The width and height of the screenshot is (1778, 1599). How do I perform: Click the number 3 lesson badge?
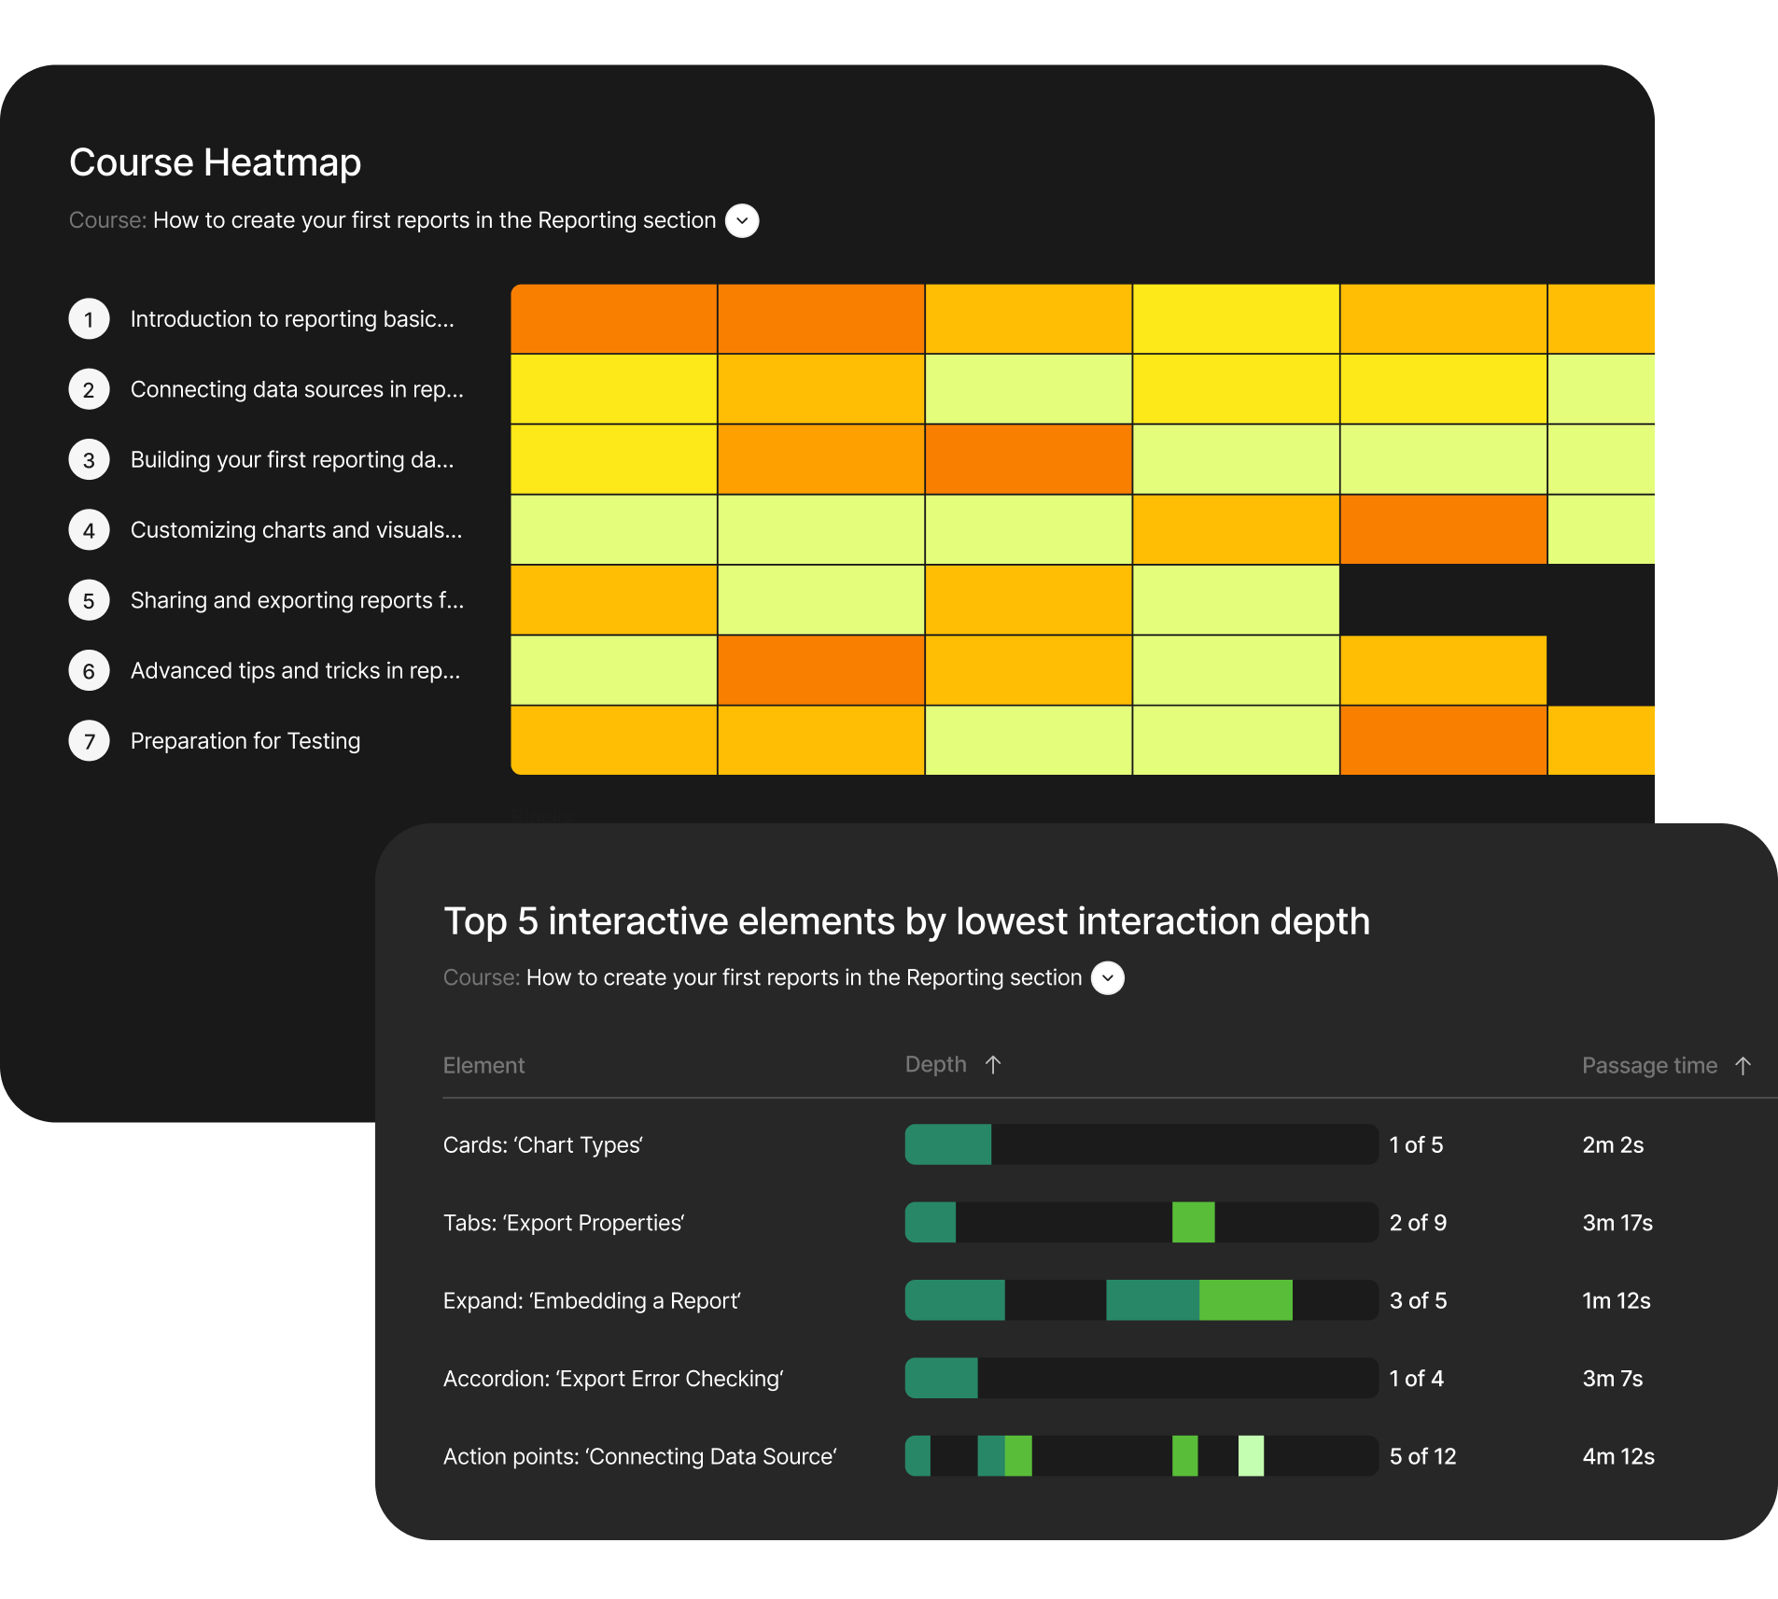[90, 460]
